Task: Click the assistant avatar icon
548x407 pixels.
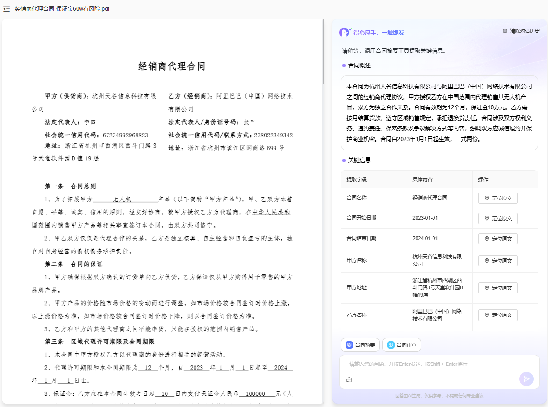Action: [x=345, y=33]
